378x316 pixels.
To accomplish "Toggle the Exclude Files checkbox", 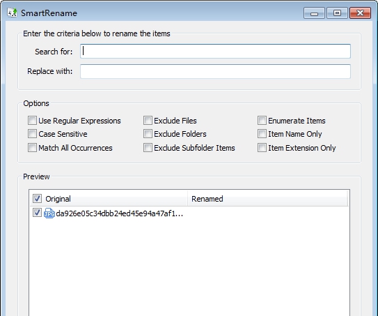I will click(x=148, y=120).
